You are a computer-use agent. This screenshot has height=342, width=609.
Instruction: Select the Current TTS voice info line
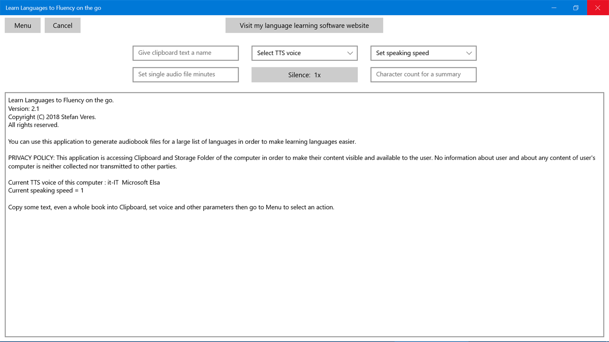point(84,182)
